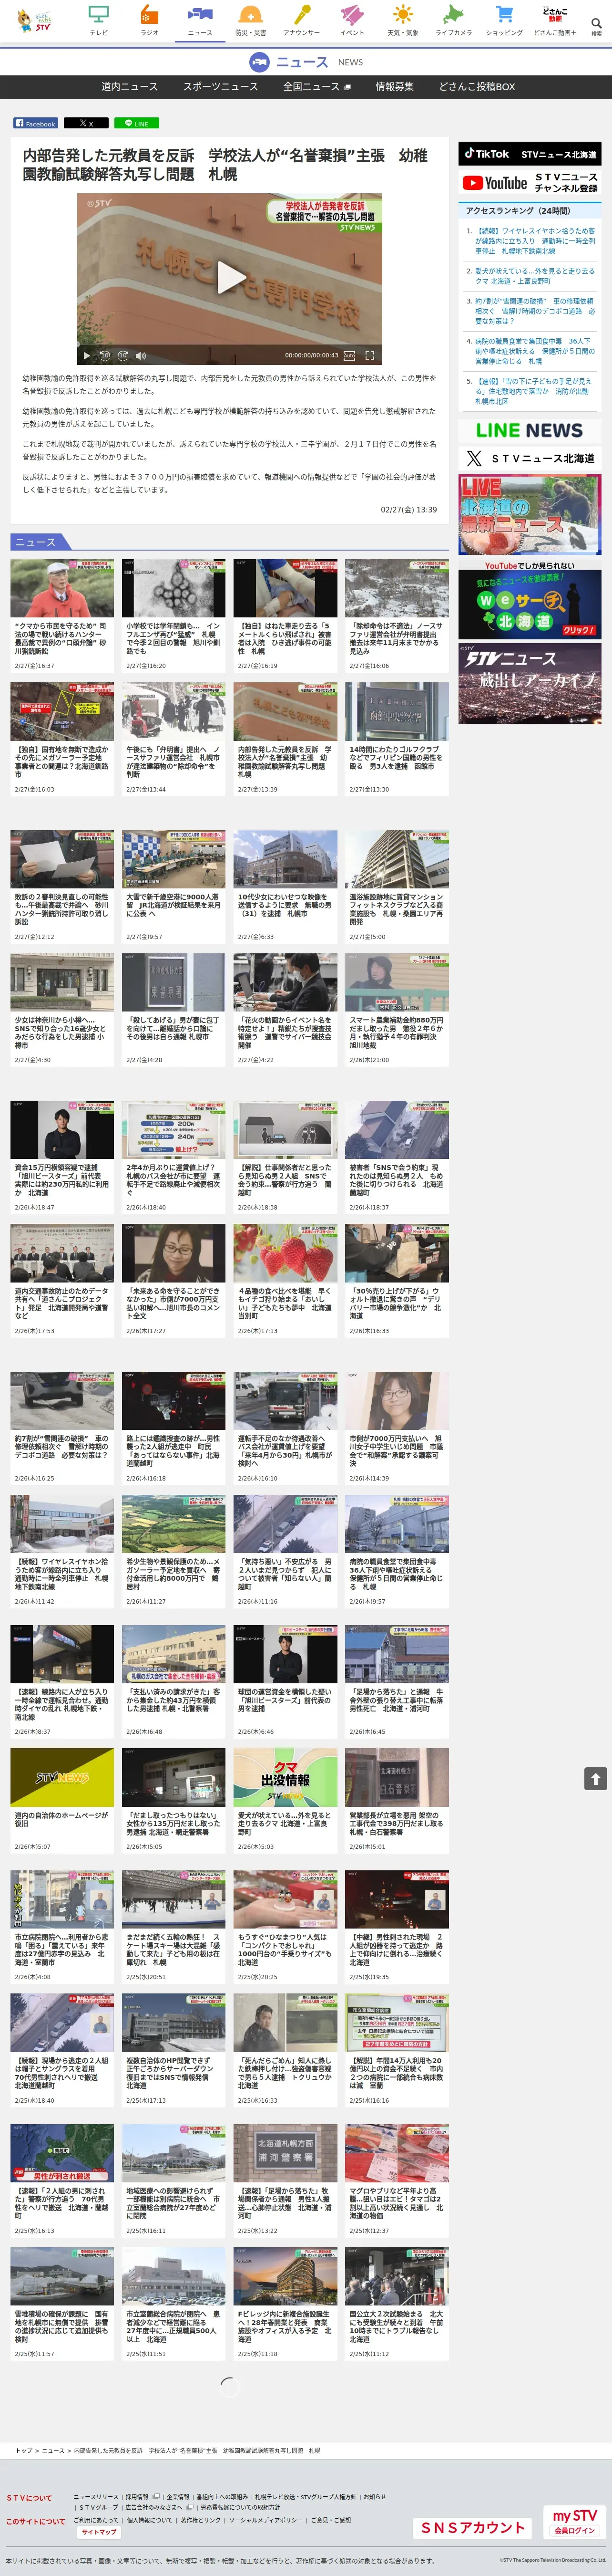Viewport: 612px width, 2576px height.
Task: Open 道内ニュース tab
Action: pyautogui.click(x=129, y=86)
